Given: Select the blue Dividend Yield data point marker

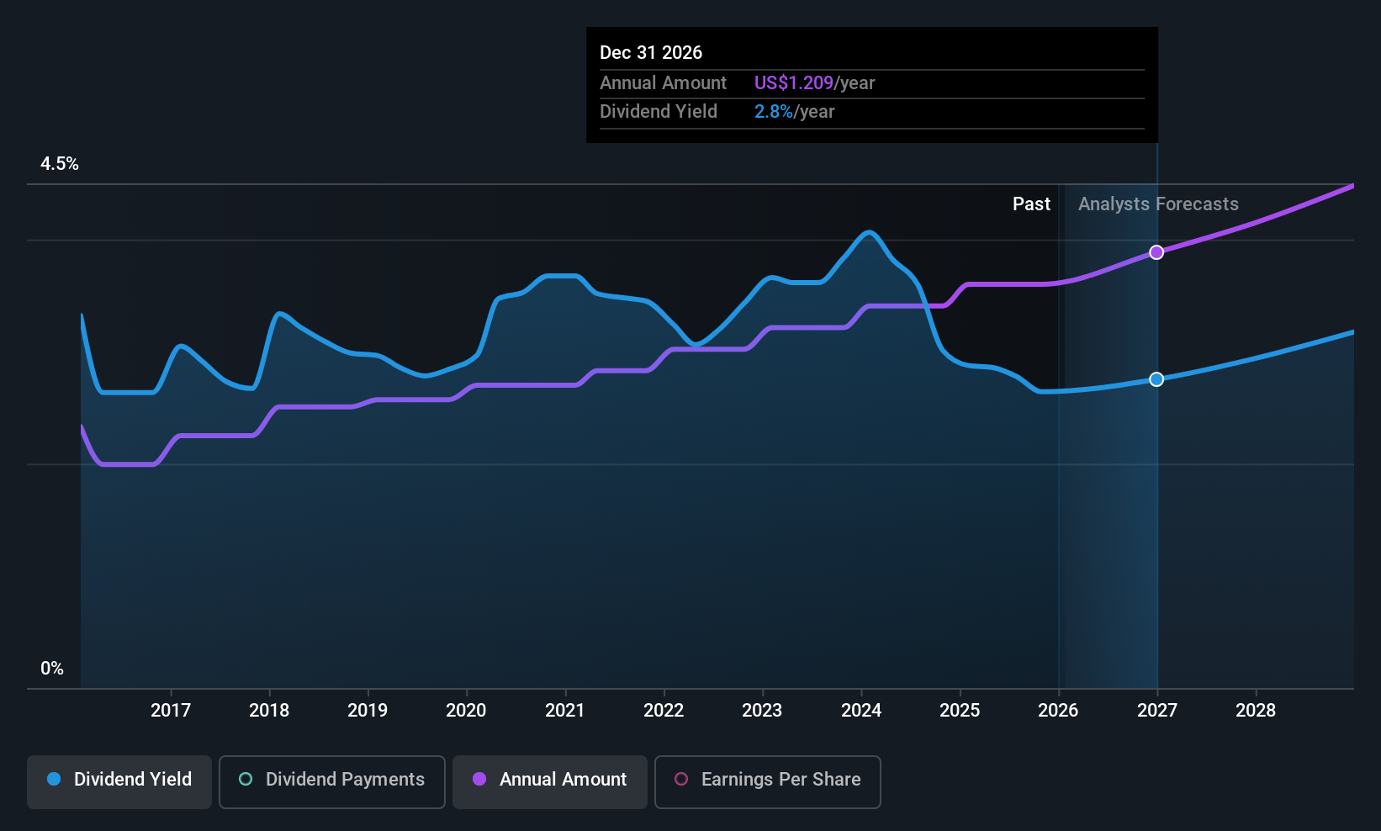Looking at the screenshot, I should coord(1156,379).
